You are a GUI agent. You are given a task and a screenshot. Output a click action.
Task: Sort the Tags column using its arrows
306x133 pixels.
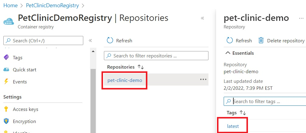243,113
